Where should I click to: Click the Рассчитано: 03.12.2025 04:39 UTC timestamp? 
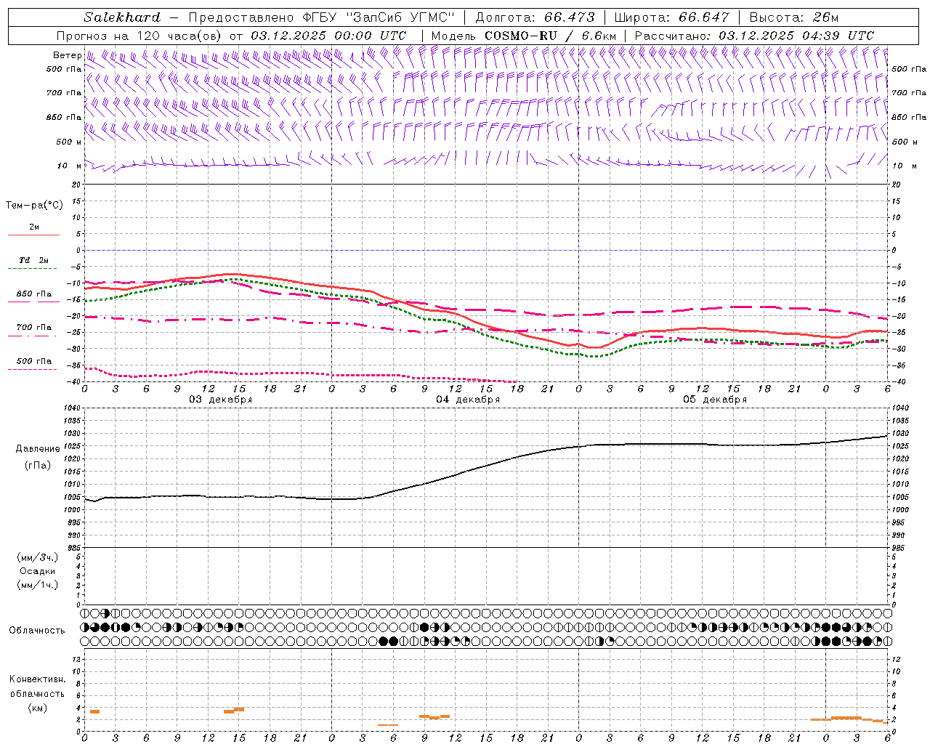(x=754, y=36)
